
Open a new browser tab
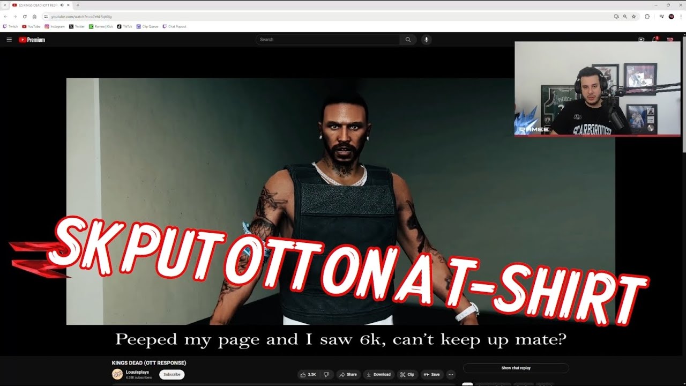pos(78,5)
